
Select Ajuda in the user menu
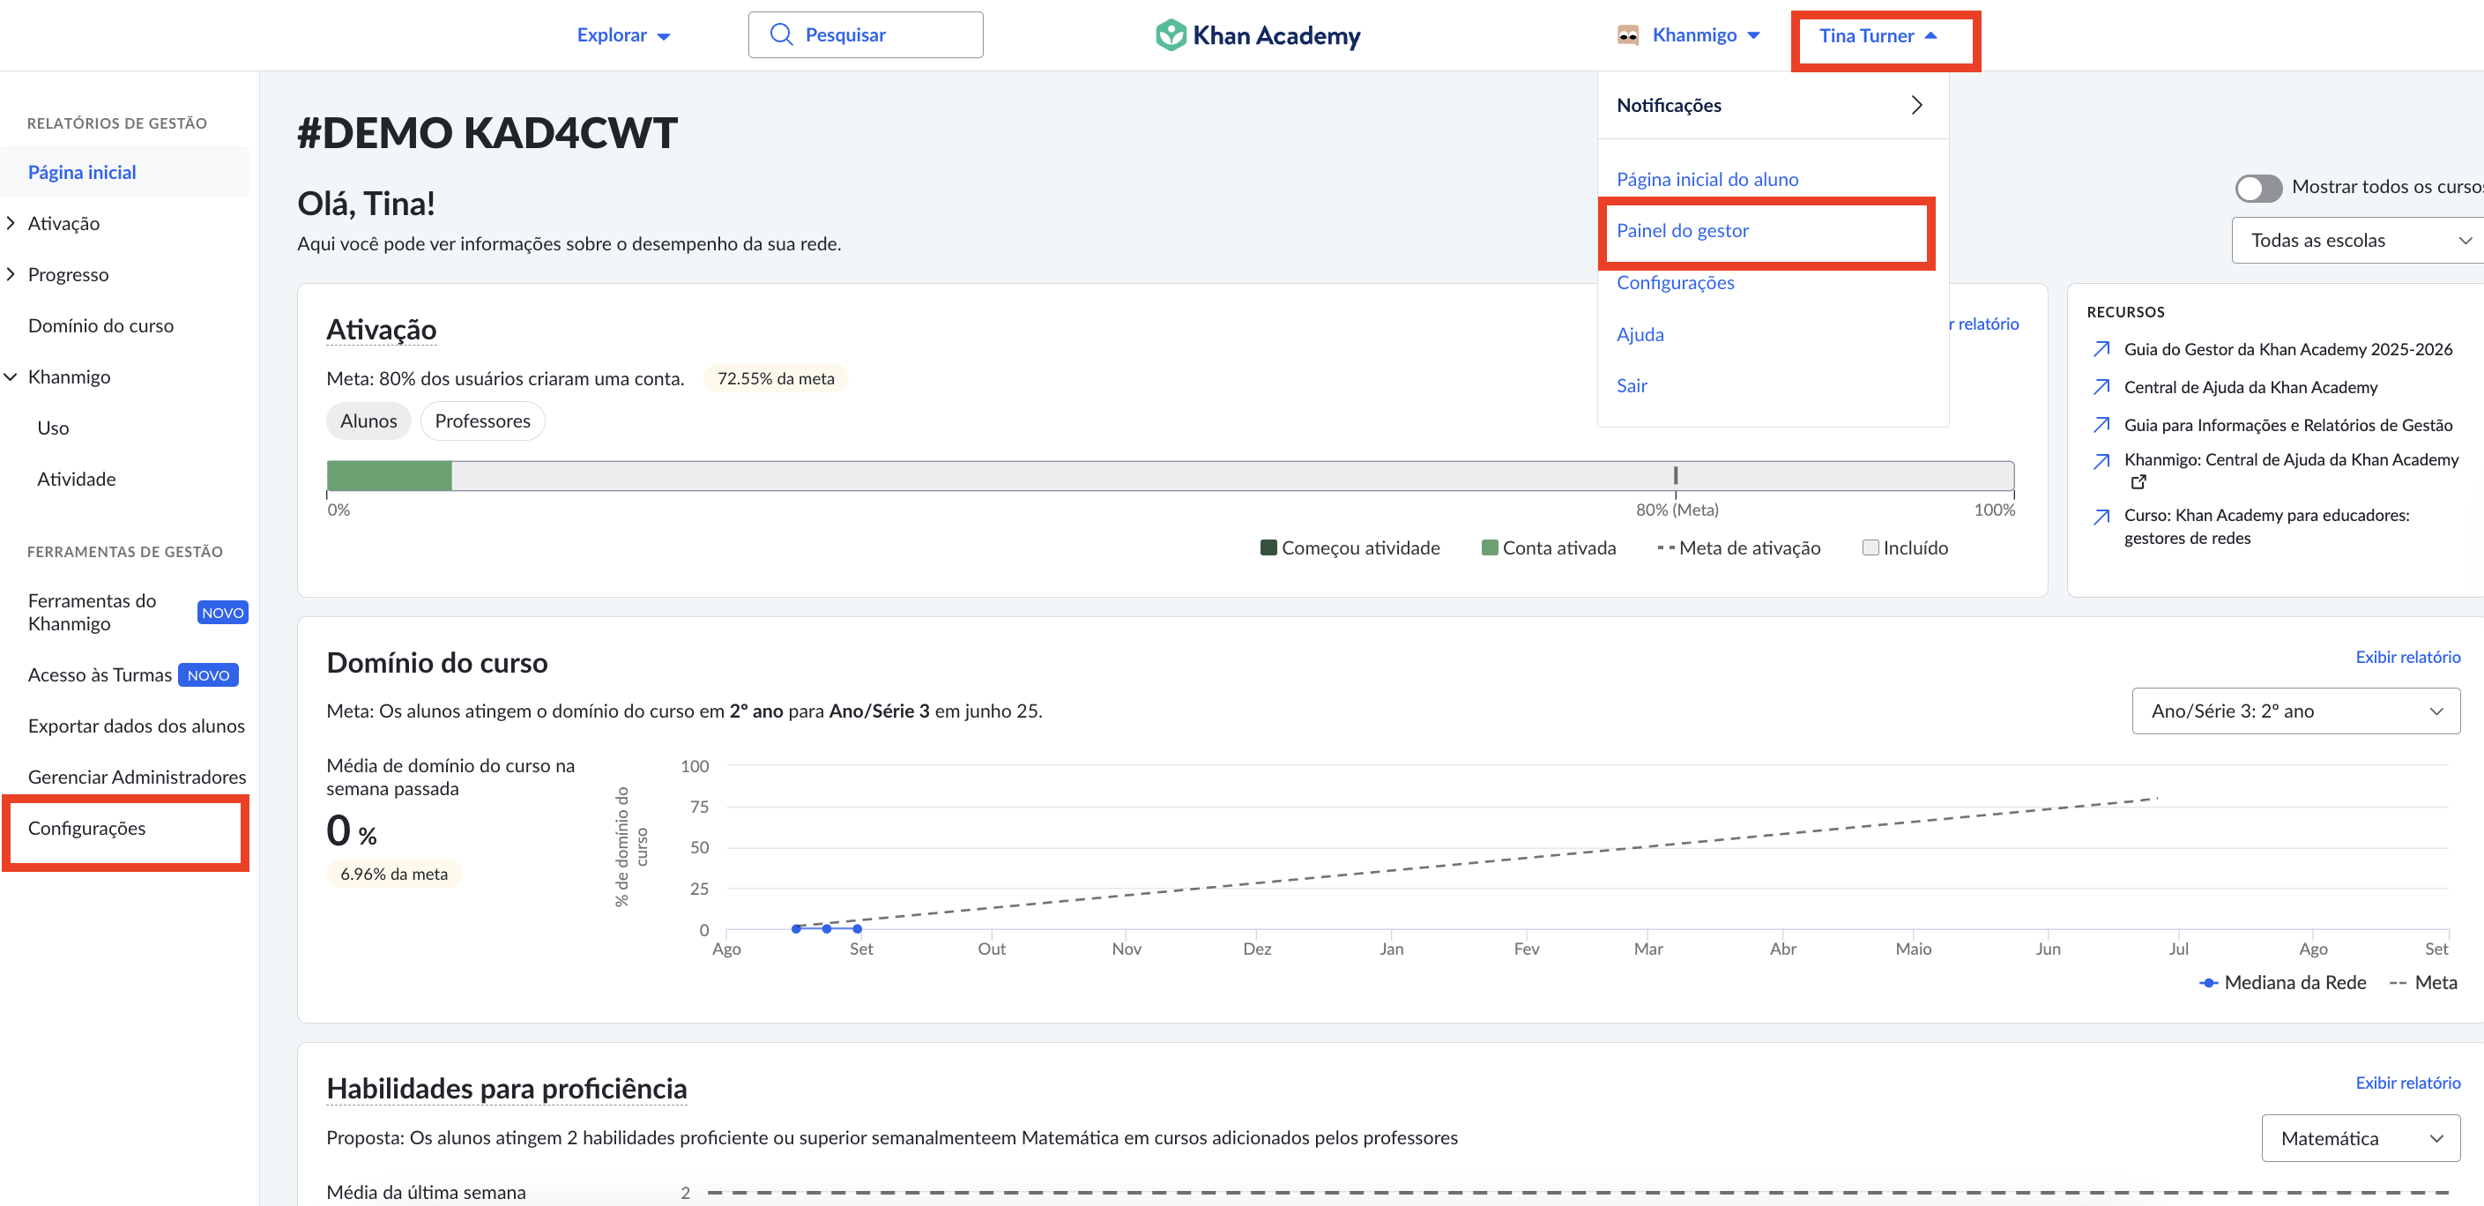pyautogui.click(x=1640, y=334)
